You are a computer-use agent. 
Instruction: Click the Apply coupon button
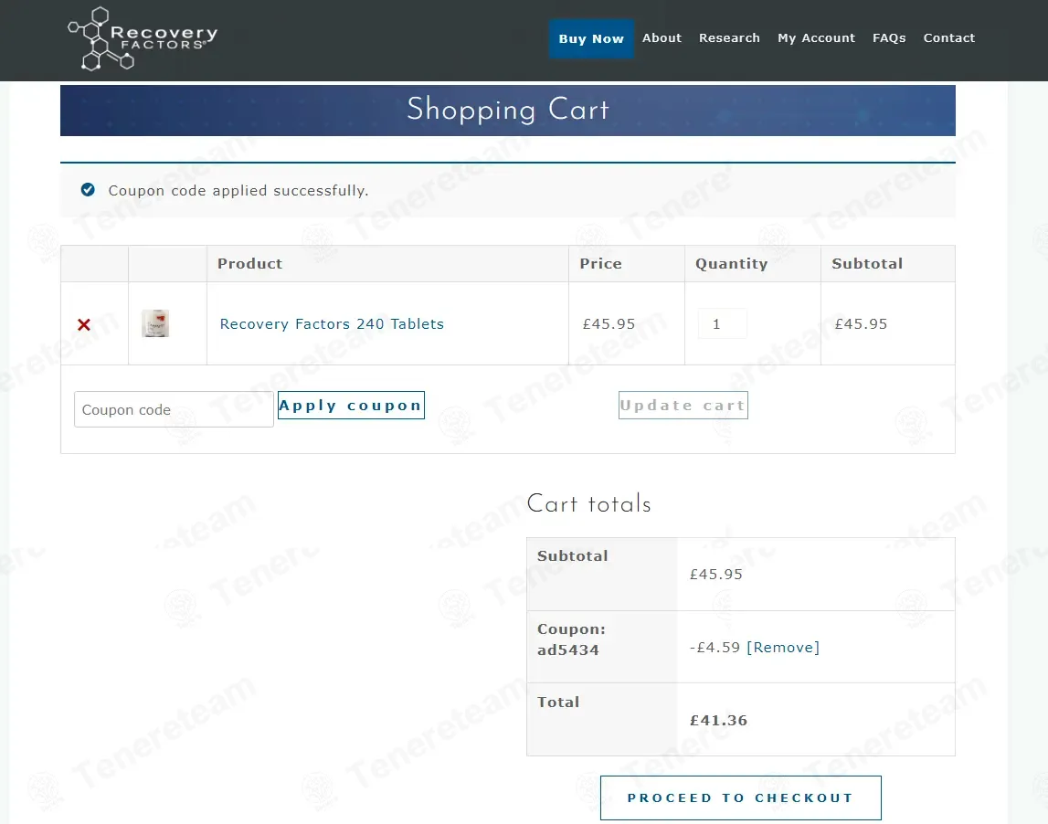pos(351,406)
